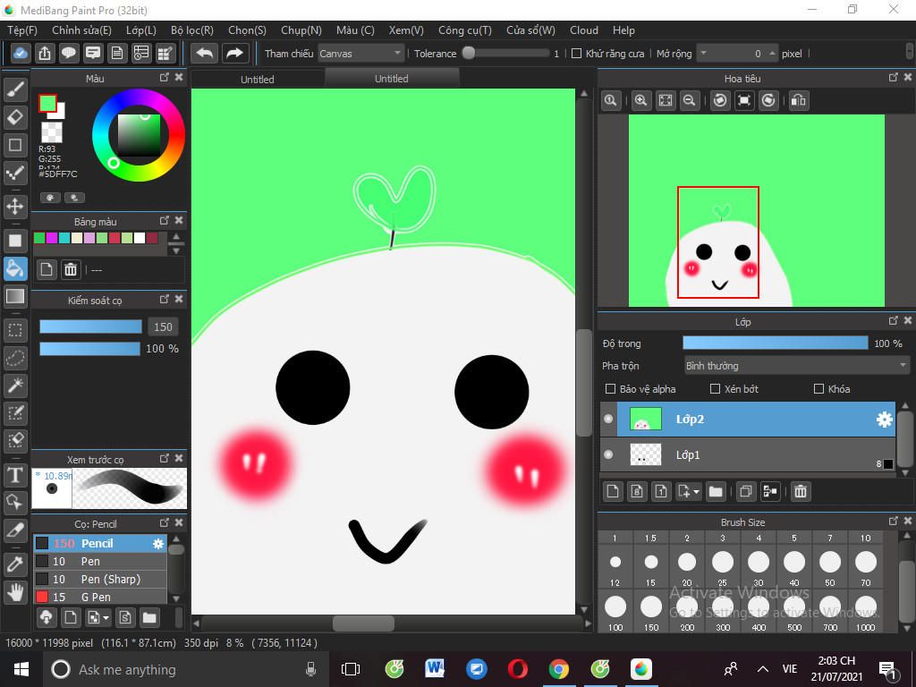
Task: Select the Eyedropper tool
Action: tap(15, 563)
